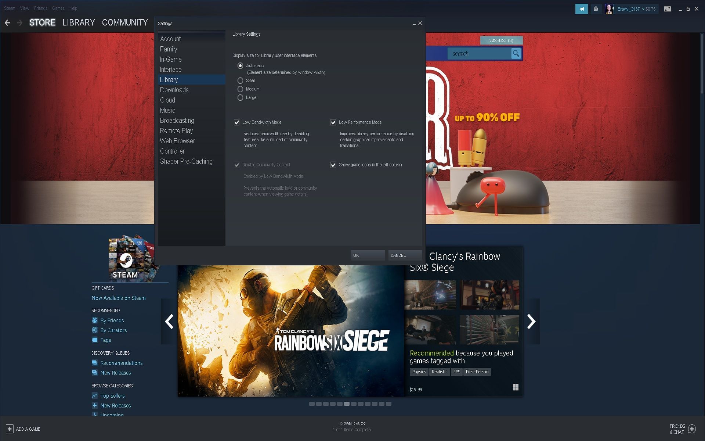Open Interface settings category
This screenshot has width=705, height=441.
click(x=191, y=70)
